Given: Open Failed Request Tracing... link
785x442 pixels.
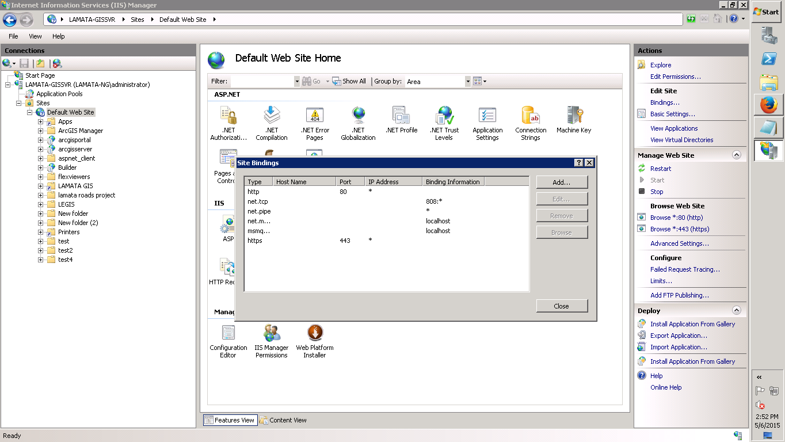Looking at the screenshot, I should point(685,269).
